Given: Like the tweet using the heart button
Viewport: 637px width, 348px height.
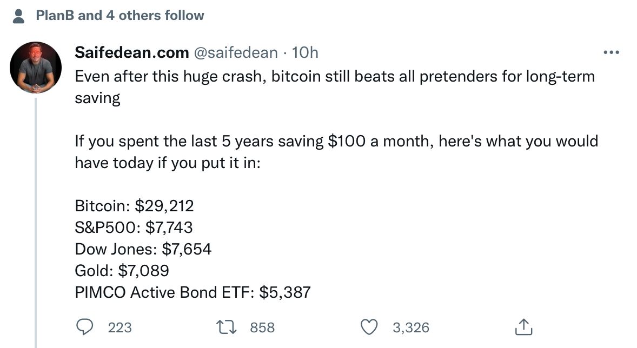Looking at the screenshot, I should point(370,327).
